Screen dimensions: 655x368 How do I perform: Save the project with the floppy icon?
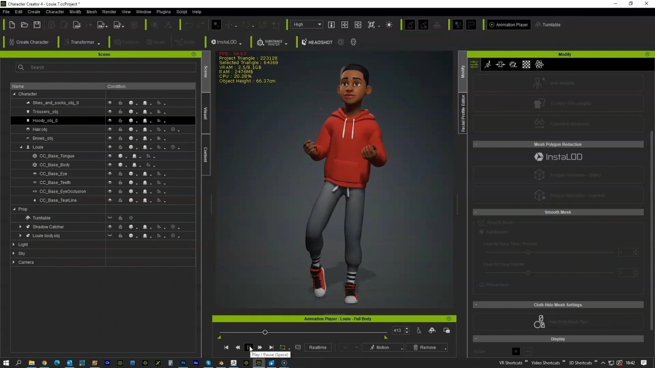click(x=37, y=25)
